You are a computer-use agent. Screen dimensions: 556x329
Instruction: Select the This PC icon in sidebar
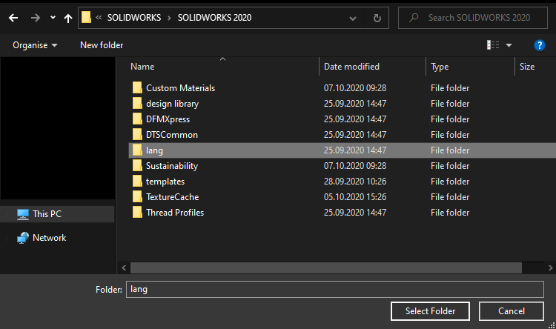23,214
